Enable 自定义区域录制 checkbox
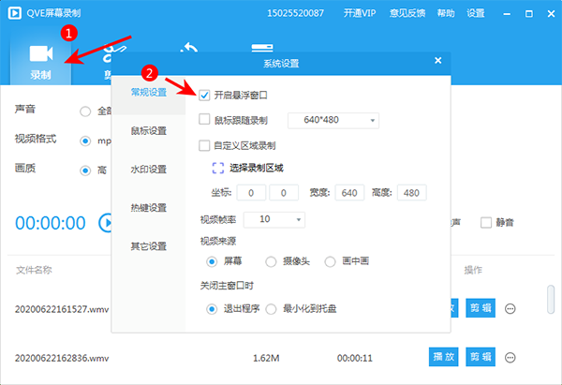Image resolution: width=562 pixels, height=385 pixels. [205, 145]
